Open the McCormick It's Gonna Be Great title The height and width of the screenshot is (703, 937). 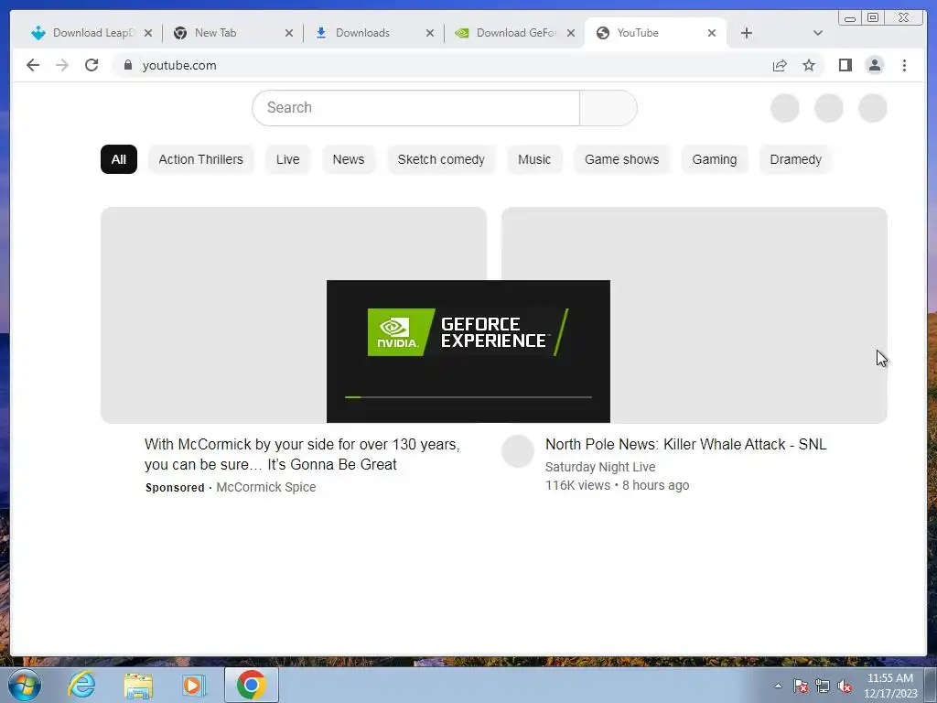pyautogui.click(x=302, y=454)
